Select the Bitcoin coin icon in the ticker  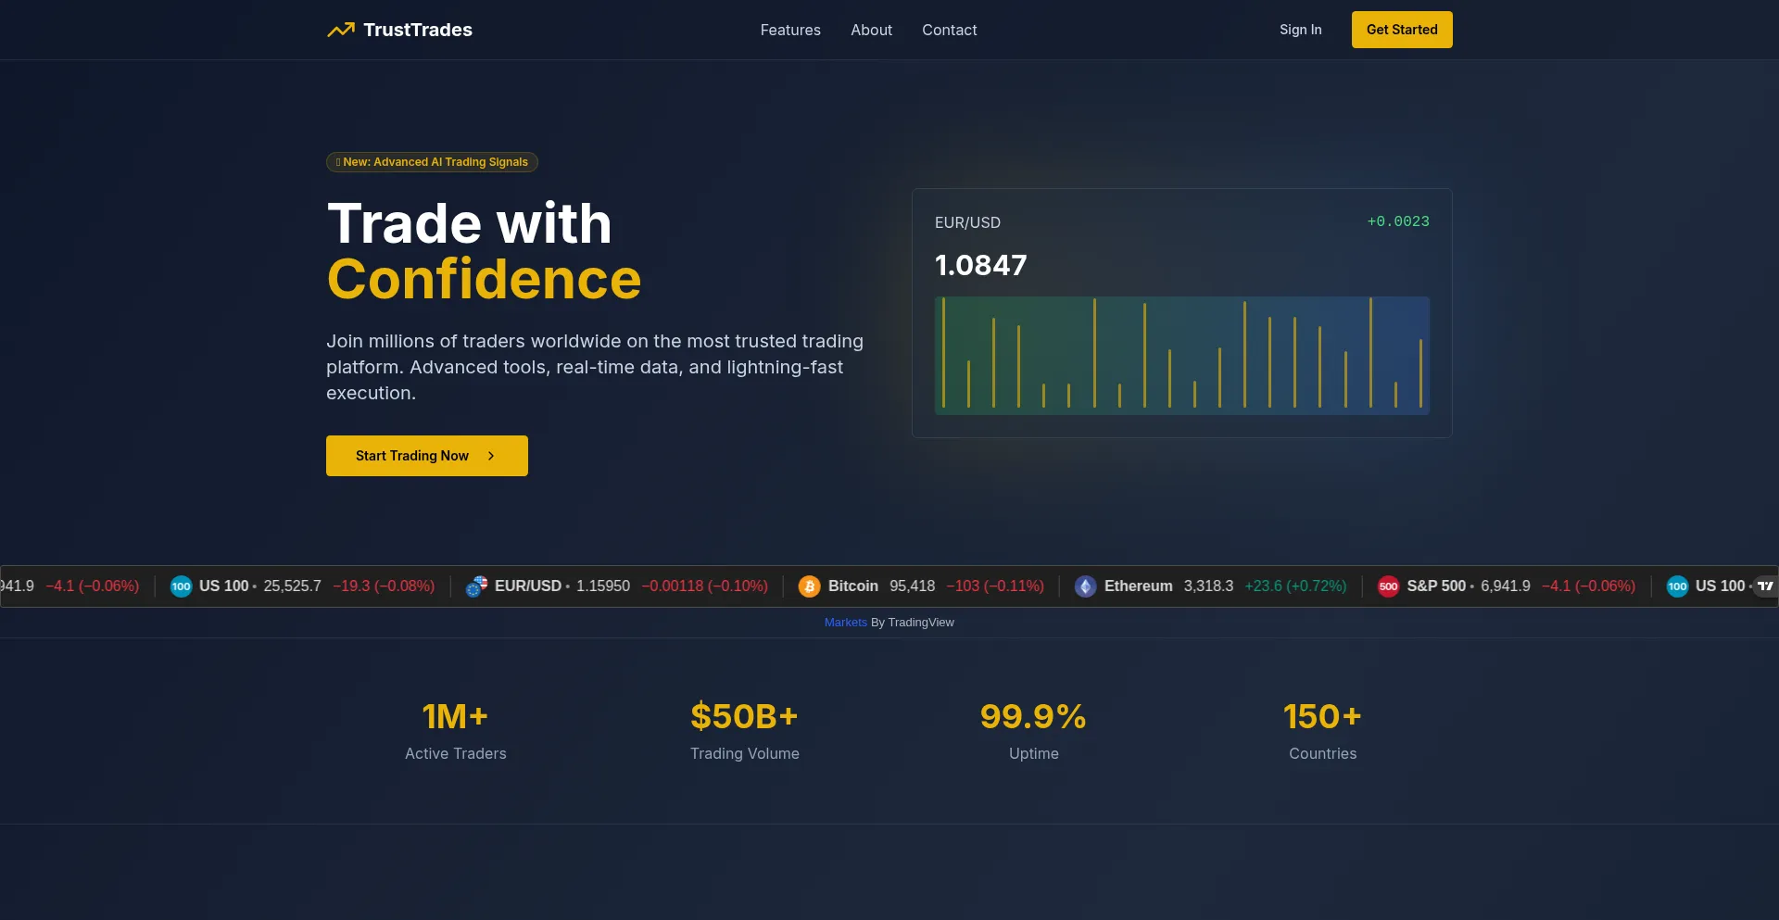[811, 586]
